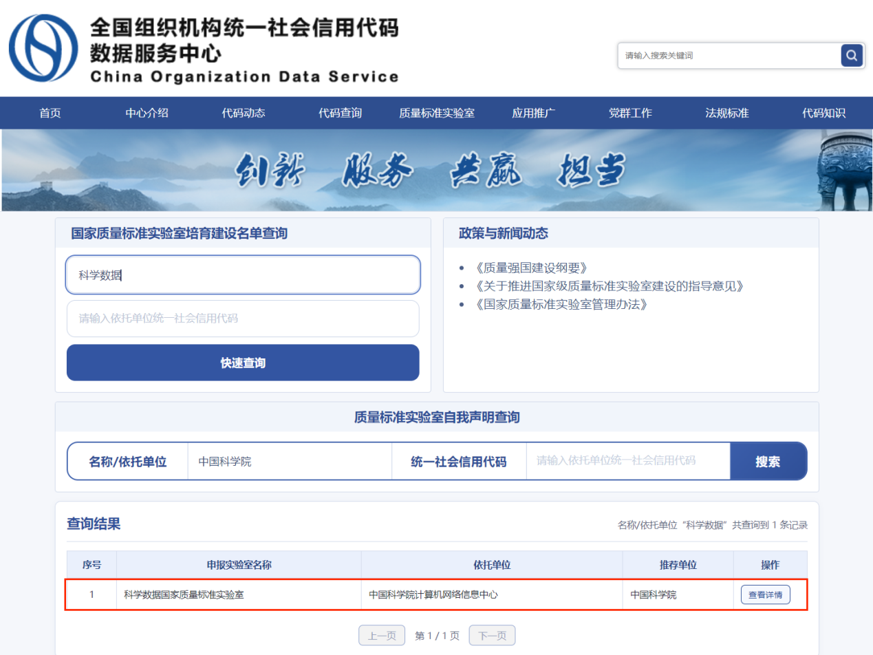Select 代码查询 in the navigation bar
This screenshot has width=873, height=655.
[340, 114]
